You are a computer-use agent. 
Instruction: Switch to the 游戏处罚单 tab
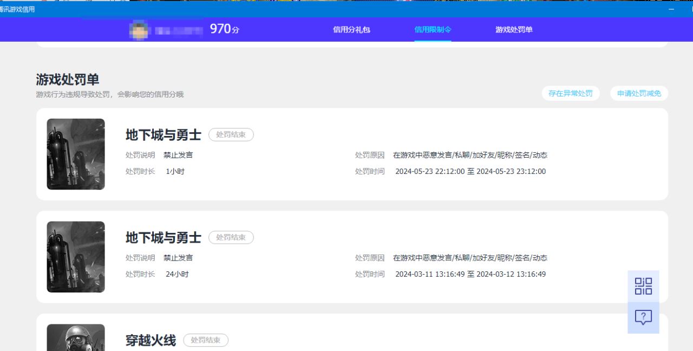click(x=514, y=30)
